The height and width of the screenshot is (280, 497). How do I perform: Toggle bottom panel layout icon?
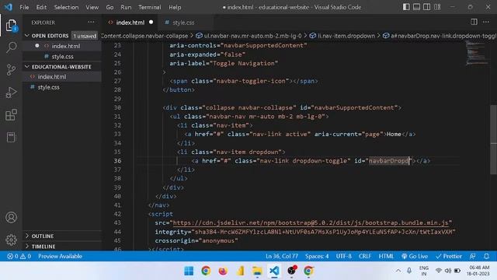416,7
